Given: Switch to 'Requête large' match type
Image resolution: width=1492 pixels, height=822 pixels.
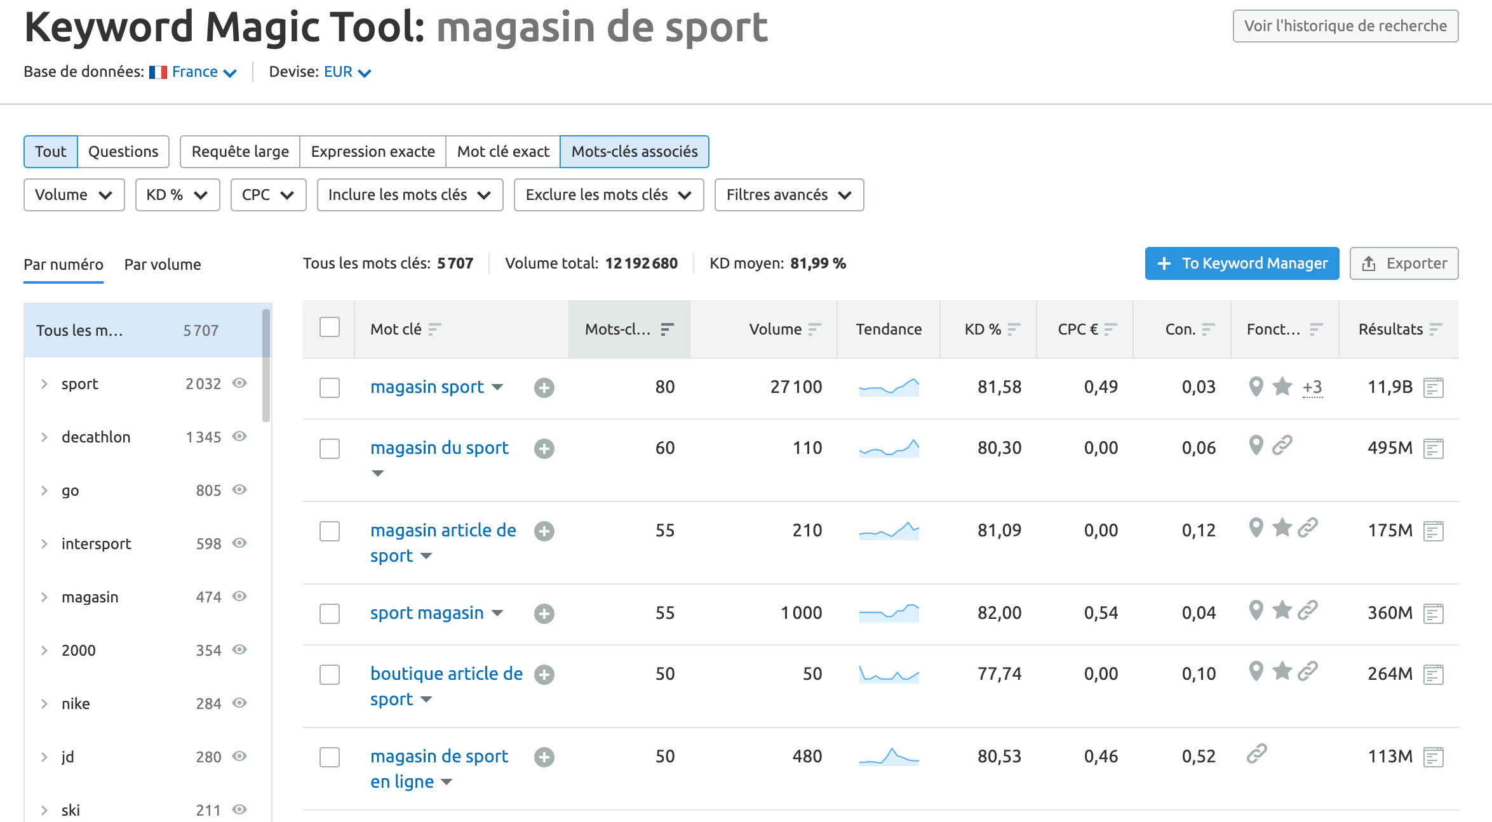Looking at the screenshot, I should (240, 152).
